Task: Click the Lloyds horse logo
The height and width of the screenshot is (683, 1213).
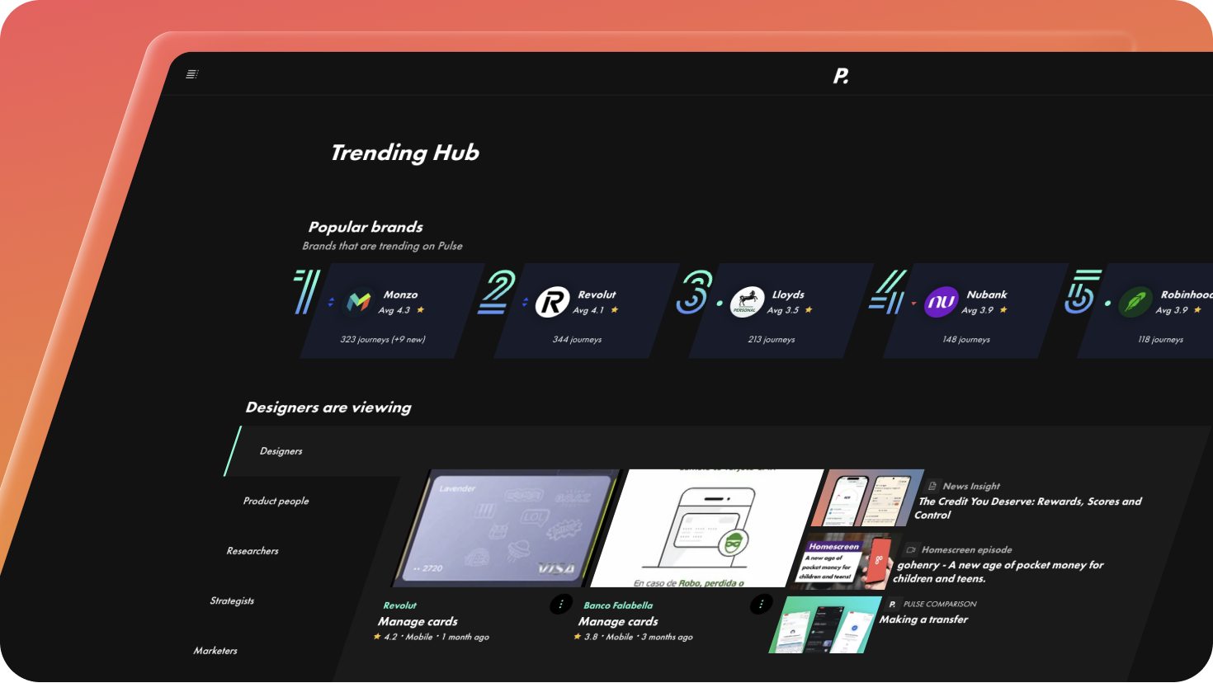Action: point(748,302)
